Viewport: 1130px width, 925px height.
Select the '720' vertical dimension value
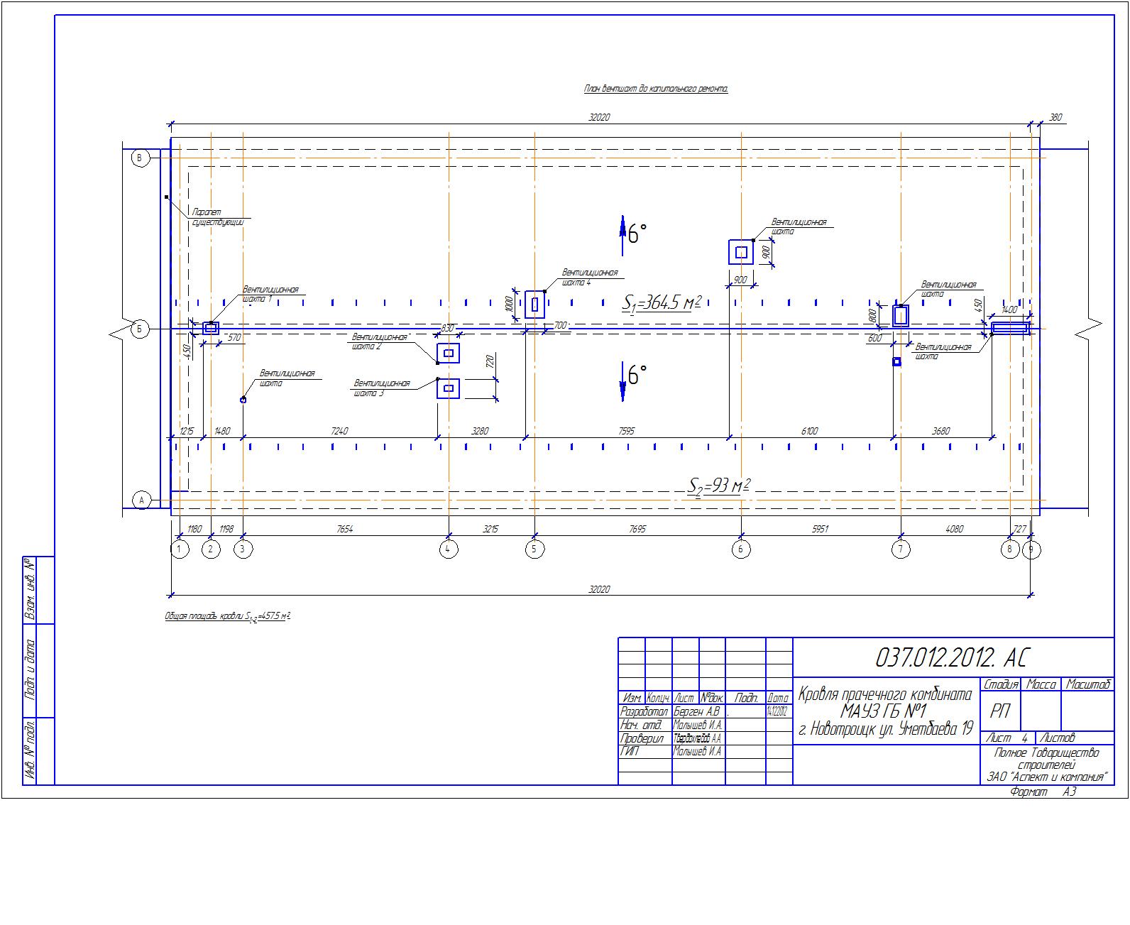click(489, 362)
